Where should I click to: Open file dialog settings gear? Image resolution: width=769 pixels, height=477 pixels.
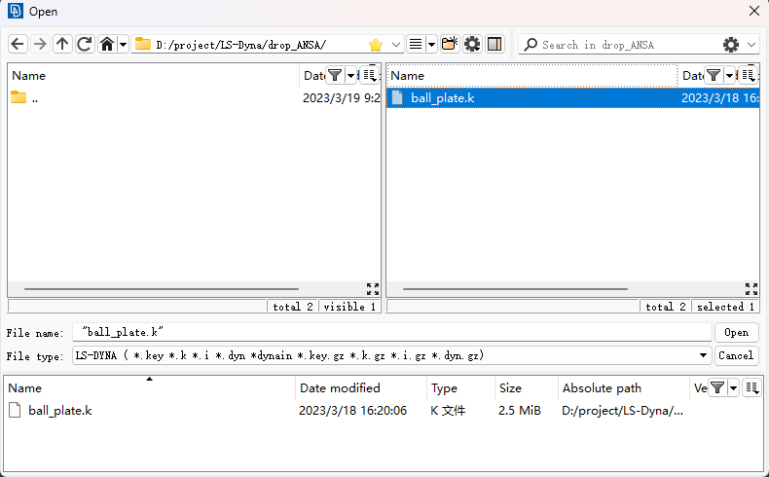pyautogui.click(x=472, y=44)
